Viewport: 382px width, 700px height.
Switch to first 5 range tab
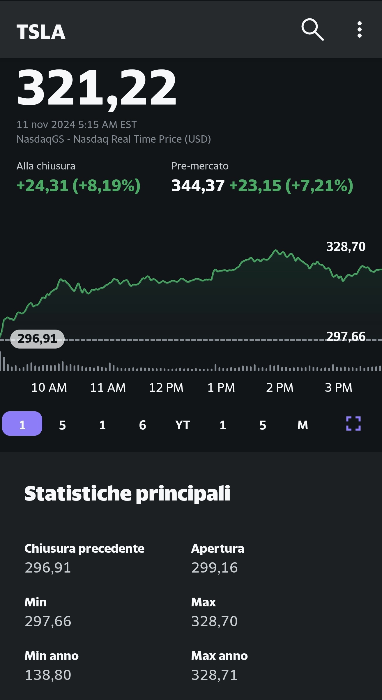tap(62, 425)
